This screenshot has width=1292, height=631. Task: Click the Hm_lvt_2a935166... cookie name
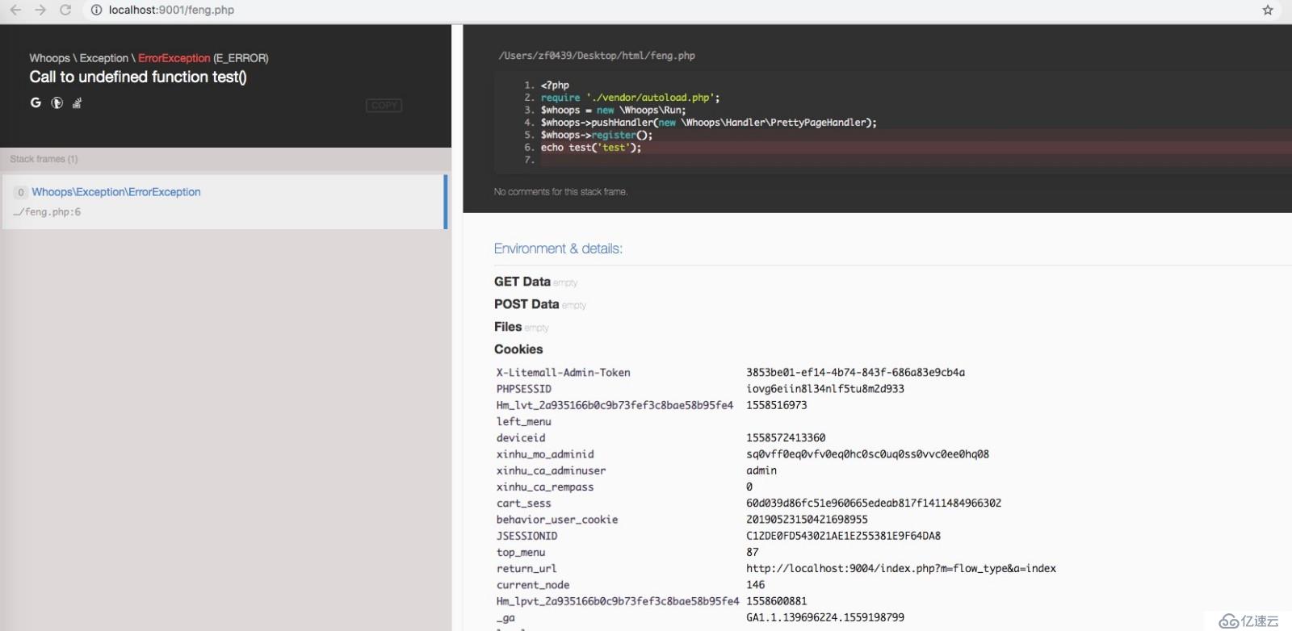point(615,405)
